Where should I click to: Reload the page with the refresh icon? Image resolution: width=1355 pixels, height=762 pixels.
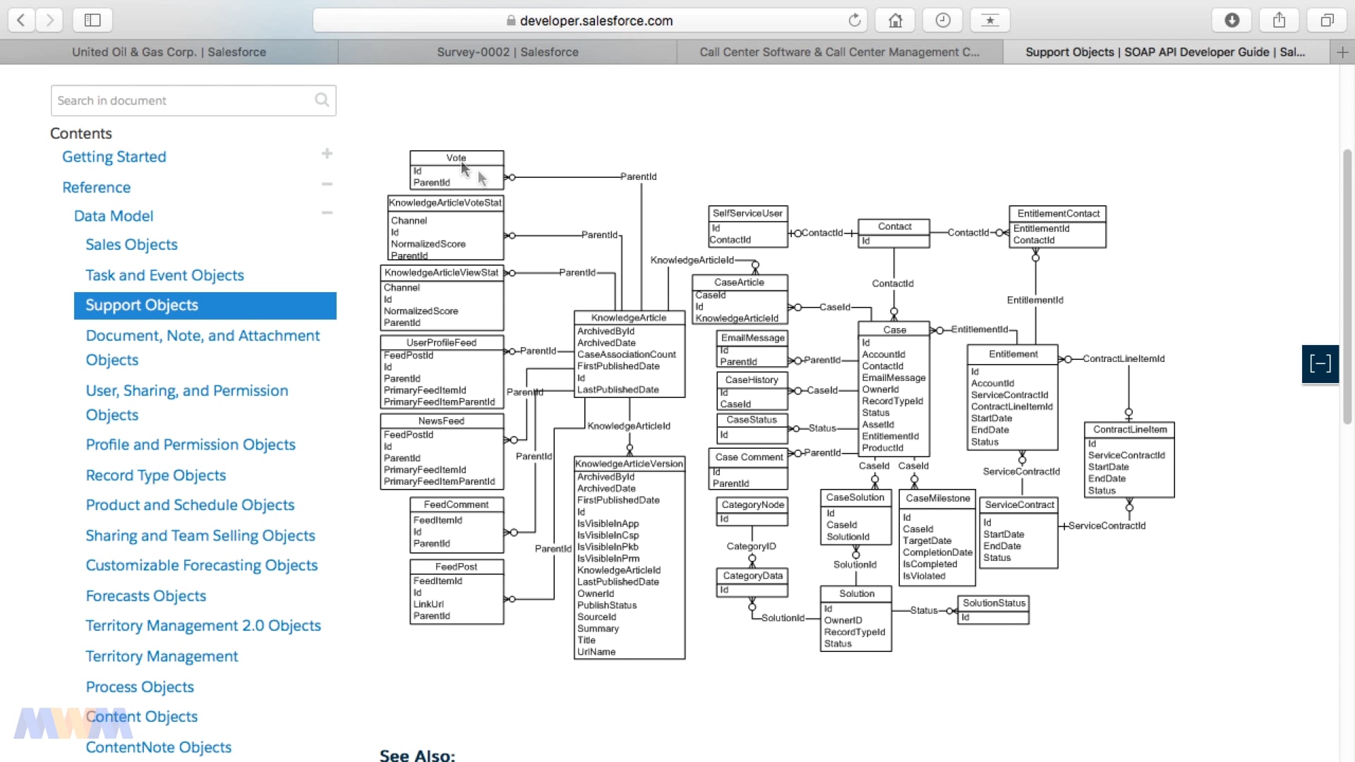[x=855, y=20]
